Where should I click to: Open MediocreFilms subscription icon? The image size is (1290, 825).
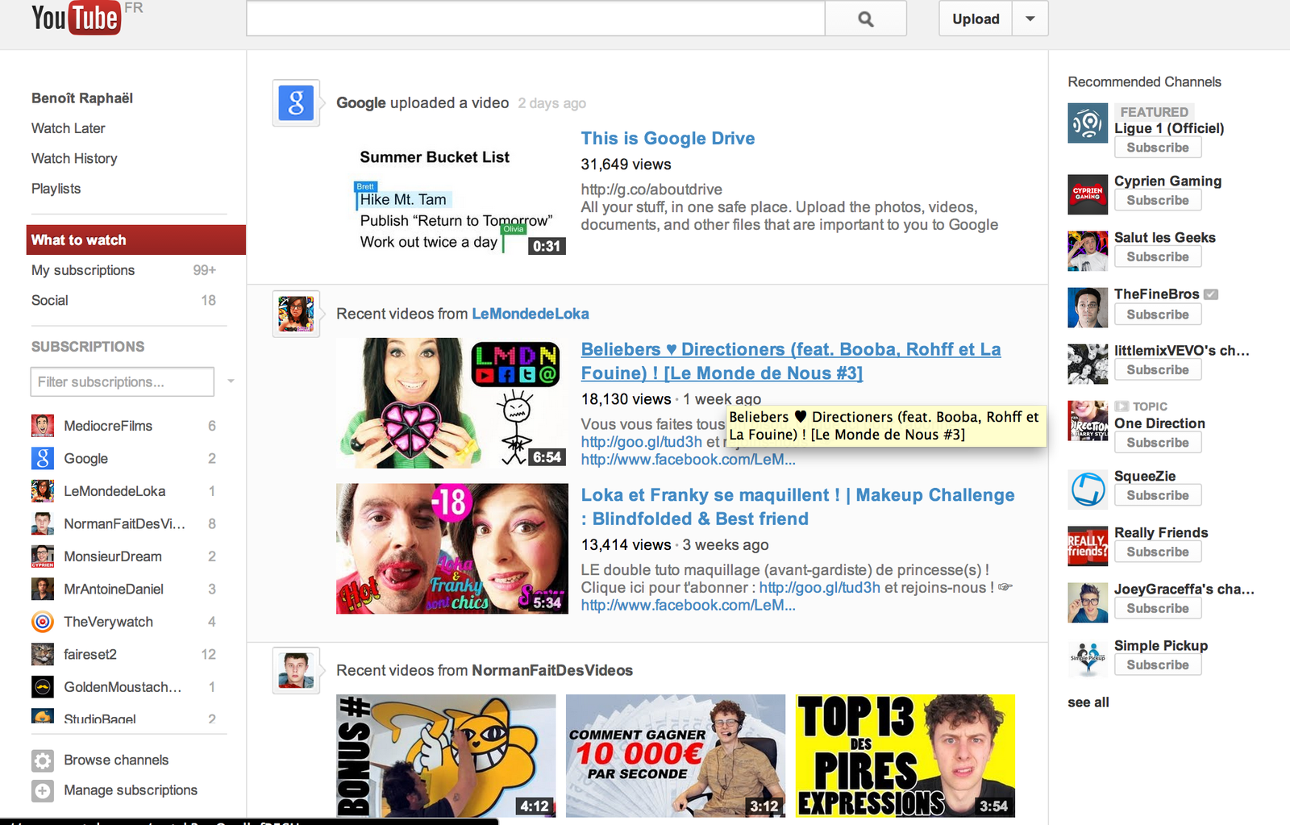pos(43,426)
